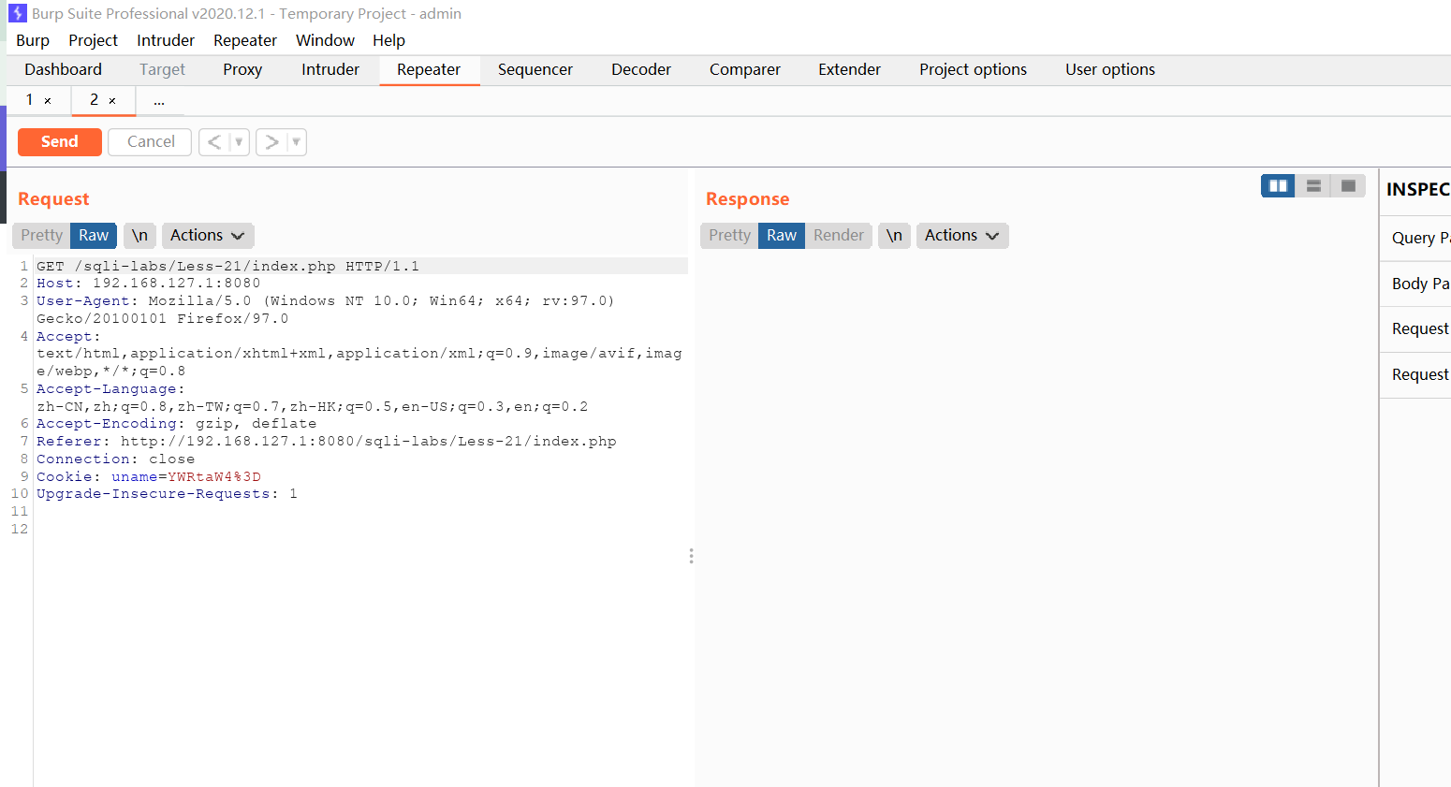Switch the Response view to Pretty
Image resolution: width=1451 pixels, height=787 pixels.
pyautogui.click(x=729, y=236)
